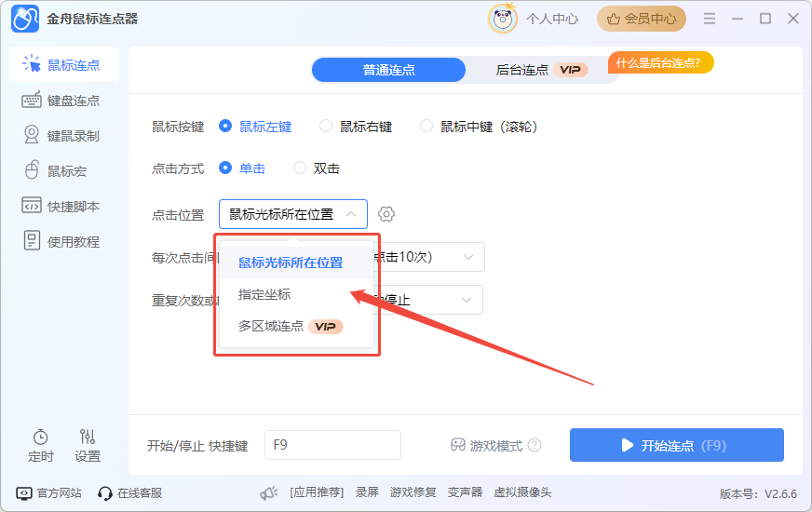This screenshot has width=812, height=512.
Task: Click the 什么是后台连点? help badge
Action: pyautogui.click(x=661, y=62)
